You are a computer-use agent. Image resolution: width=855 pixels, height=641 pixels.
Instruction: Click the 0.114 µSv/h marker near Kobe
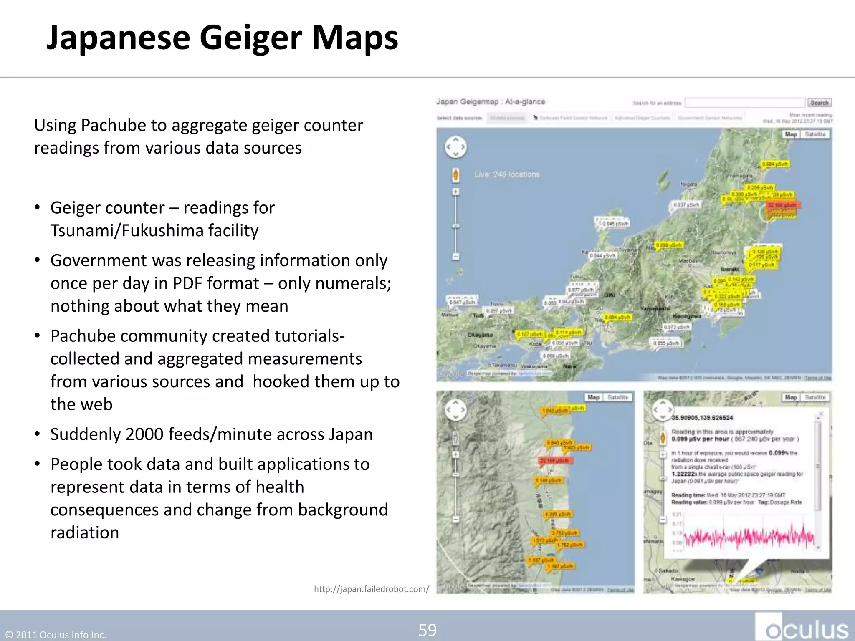click(568, 332)
